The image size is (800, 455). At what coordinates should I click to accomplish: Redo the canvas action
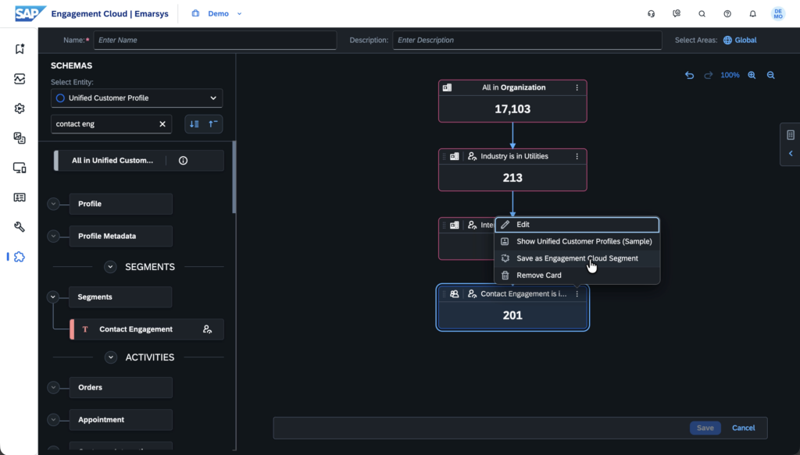click(708, 75)
